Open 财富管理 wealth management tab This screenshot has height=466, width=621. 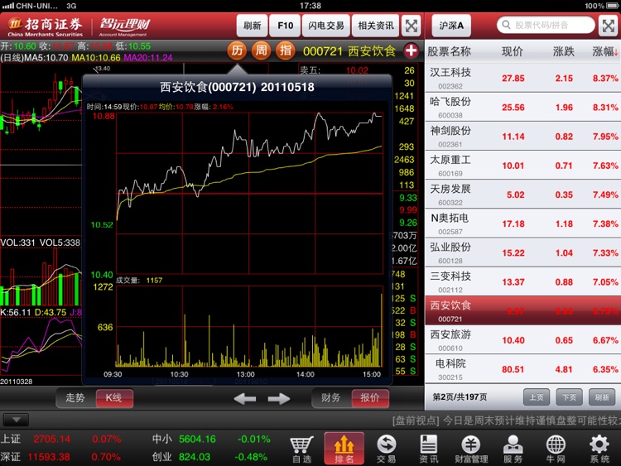471,449
